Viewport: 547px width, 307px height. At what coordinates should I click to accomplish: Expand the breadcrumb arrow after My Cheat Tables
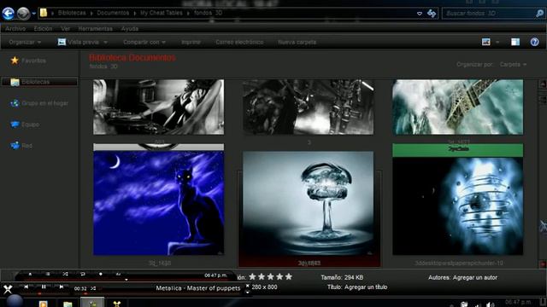pyautogui.click(x=188, y=14)
